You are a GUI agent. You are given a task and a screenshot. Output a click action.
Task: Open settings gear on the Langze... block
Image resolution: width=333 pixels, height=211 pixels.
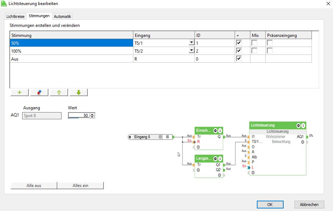point(215,158)
